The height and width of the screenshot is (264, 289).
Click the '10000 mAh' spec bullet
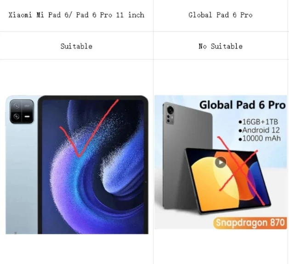click(x=260, y=139)
